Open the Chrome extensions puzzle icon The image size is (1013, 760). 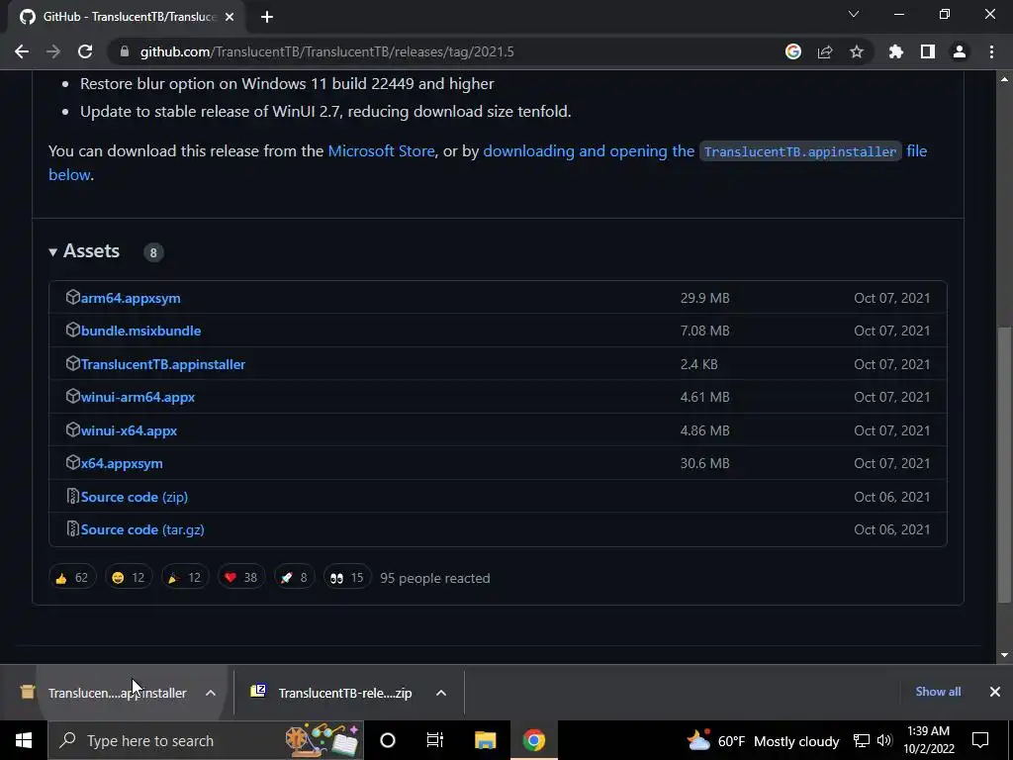click(895, 51)
